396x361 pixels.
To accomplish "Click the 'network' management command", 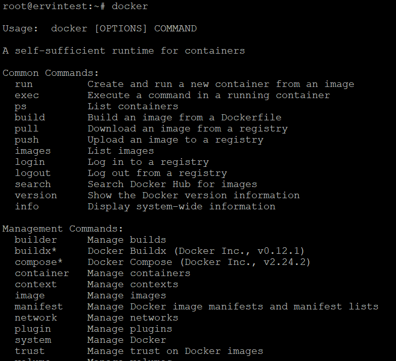I will pyautogui.click(x=36, y=318).
